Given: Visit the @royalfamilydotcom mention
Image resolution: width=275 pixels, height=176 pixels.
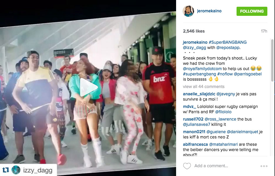Looking at the screenshot, I should point(202,69).
